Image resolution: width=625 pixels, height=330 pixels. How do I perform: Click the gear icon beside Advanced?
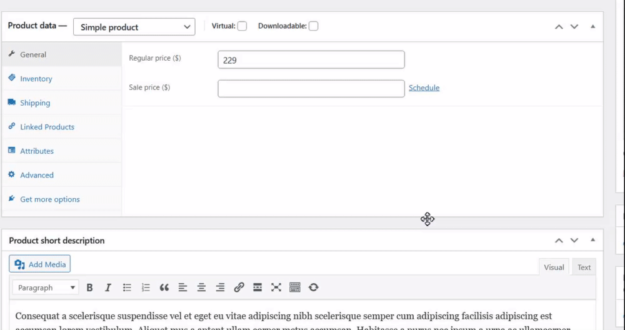click(11, 174)
